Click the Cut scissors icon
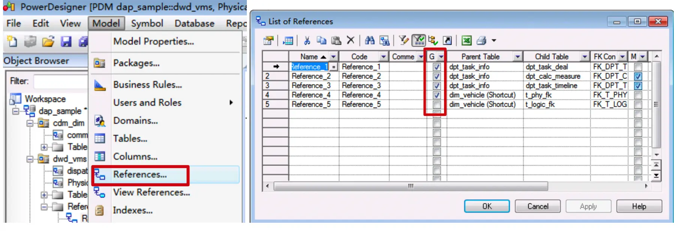The width and height of the screenshot is (679, 231). (307, 40)
